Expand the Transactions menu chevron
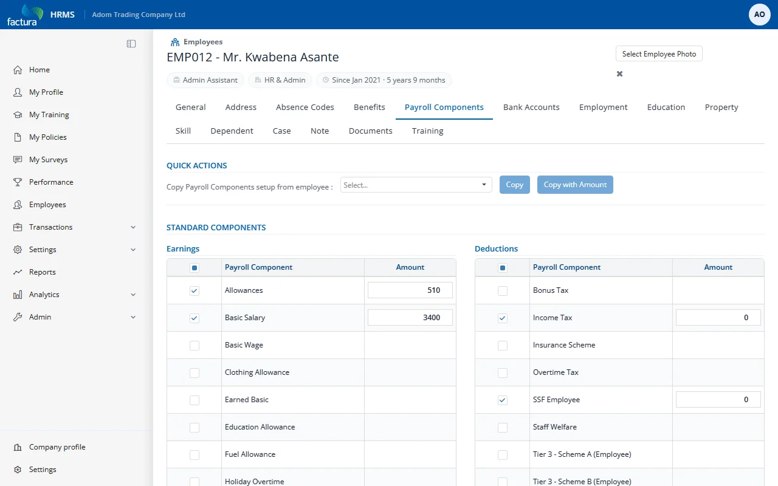Screen dimensions: 778x486 (x=133, y=227)
